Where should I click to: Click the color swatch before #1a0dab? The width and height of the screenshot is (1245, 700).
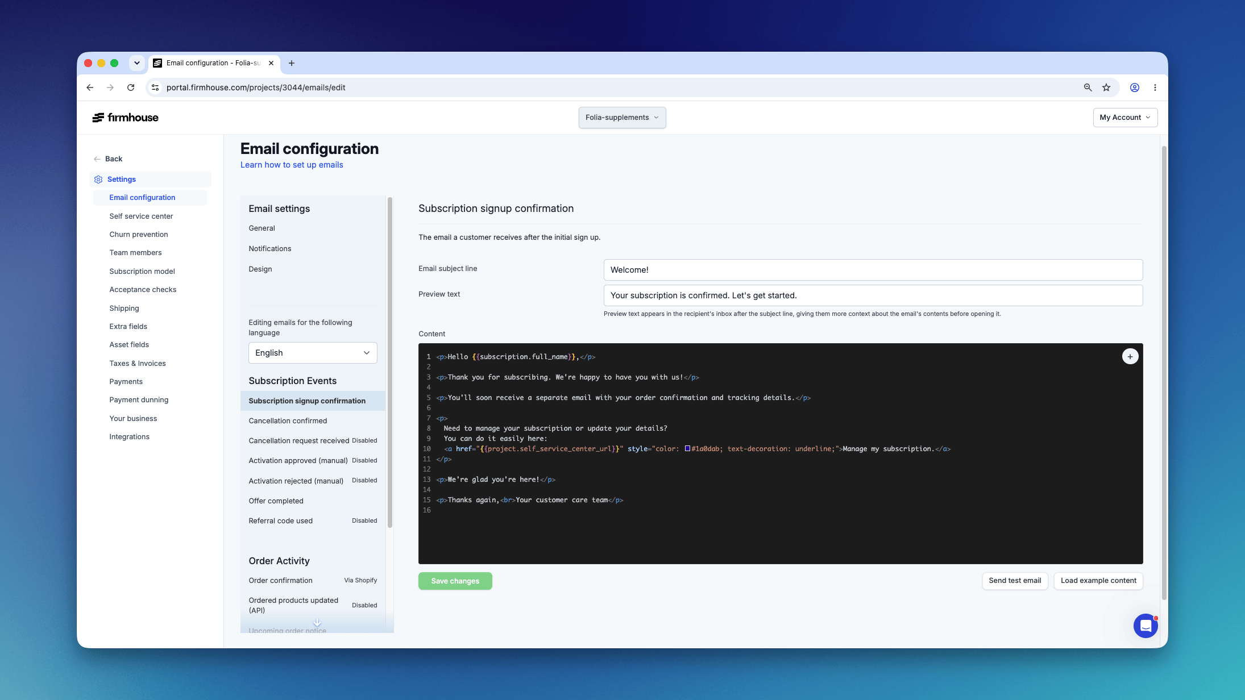click(687, 448)
